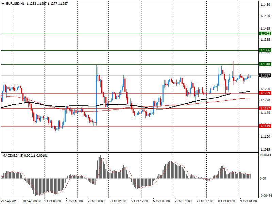This screenshot has height=204, width=272.
Task: Click the 1.1085 price scale value
Action: [x=265, y=150]
